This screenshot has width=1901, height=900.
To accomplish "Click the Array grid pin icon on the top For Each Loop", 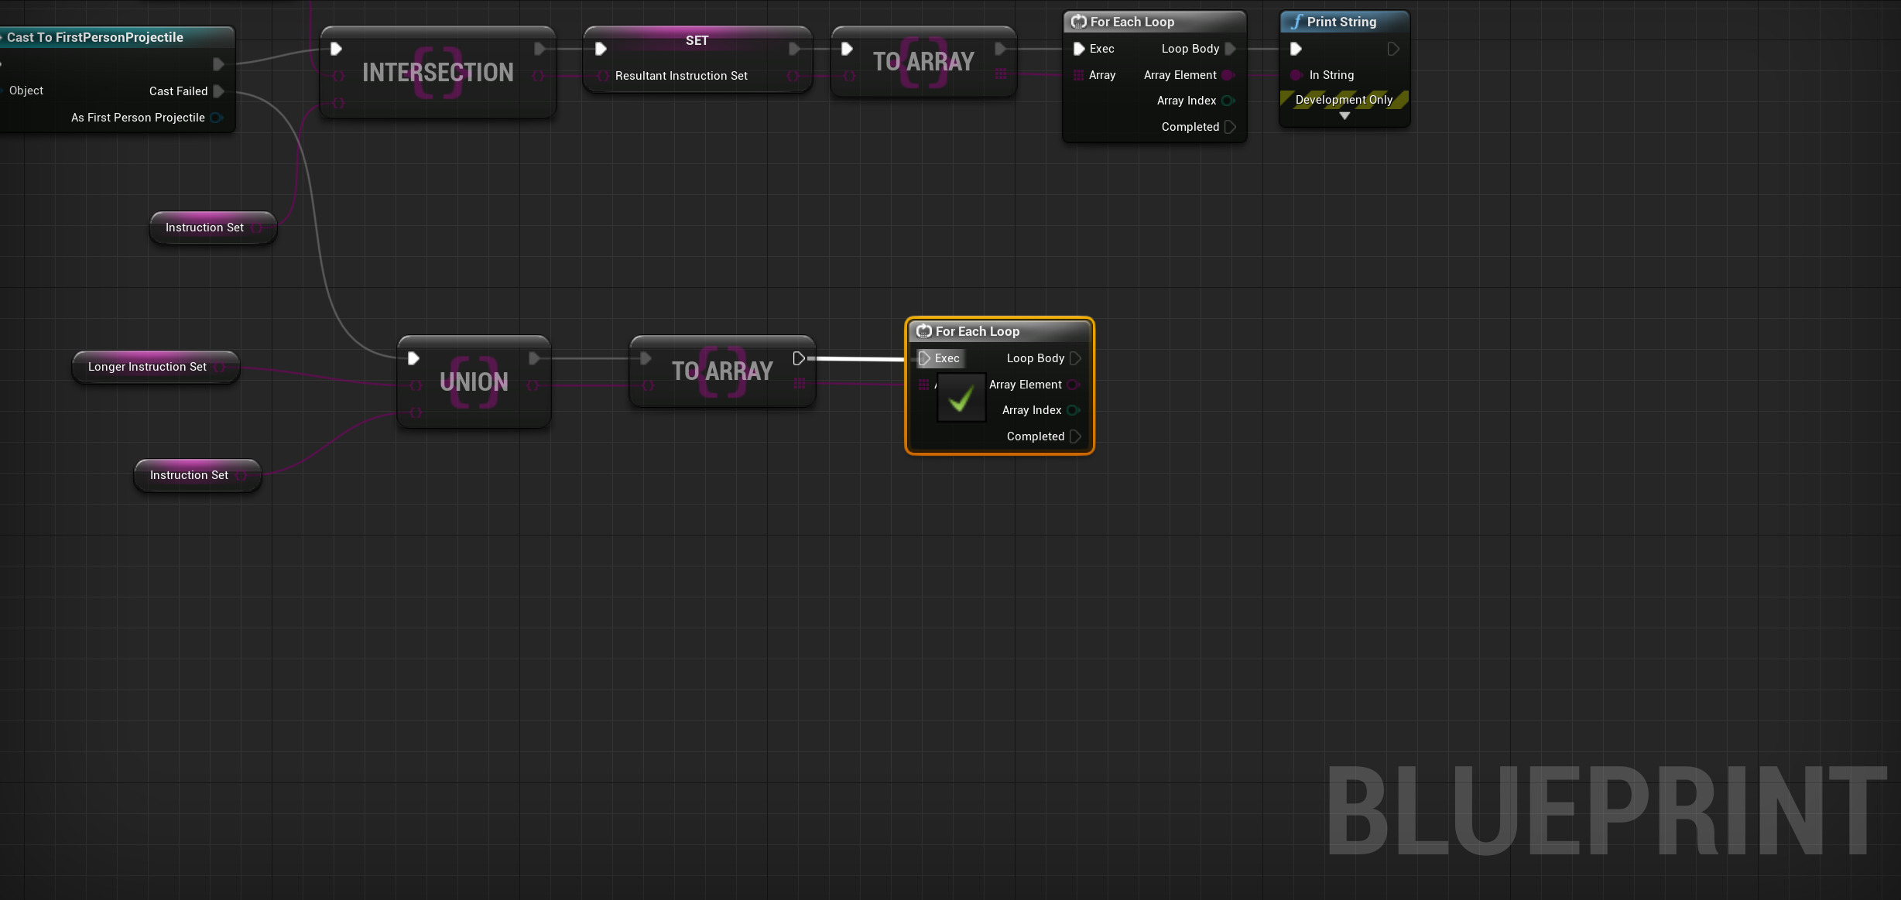I will [1079, 75].
